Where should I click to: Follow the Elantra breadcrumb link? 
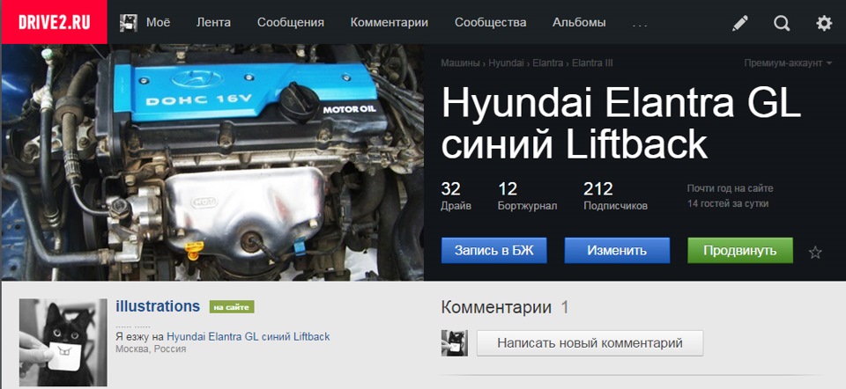click(547, 63)
